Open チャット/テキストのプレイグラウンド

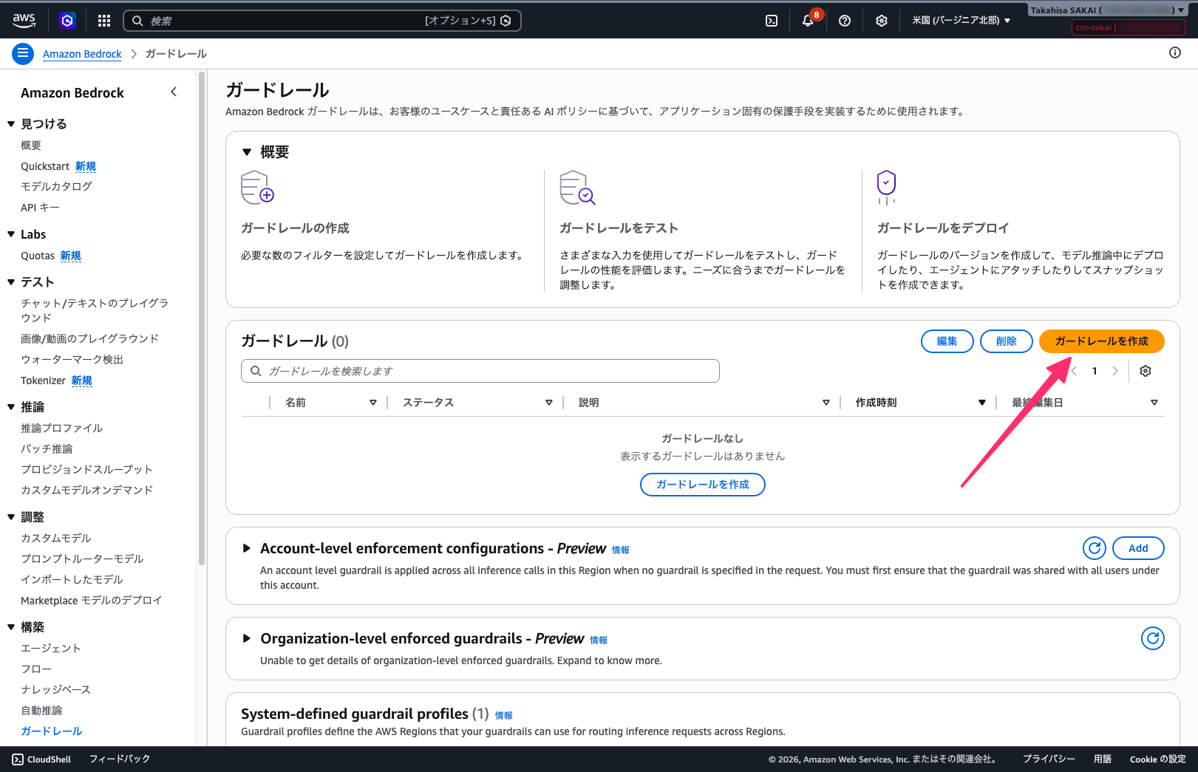tap(95, 310)
